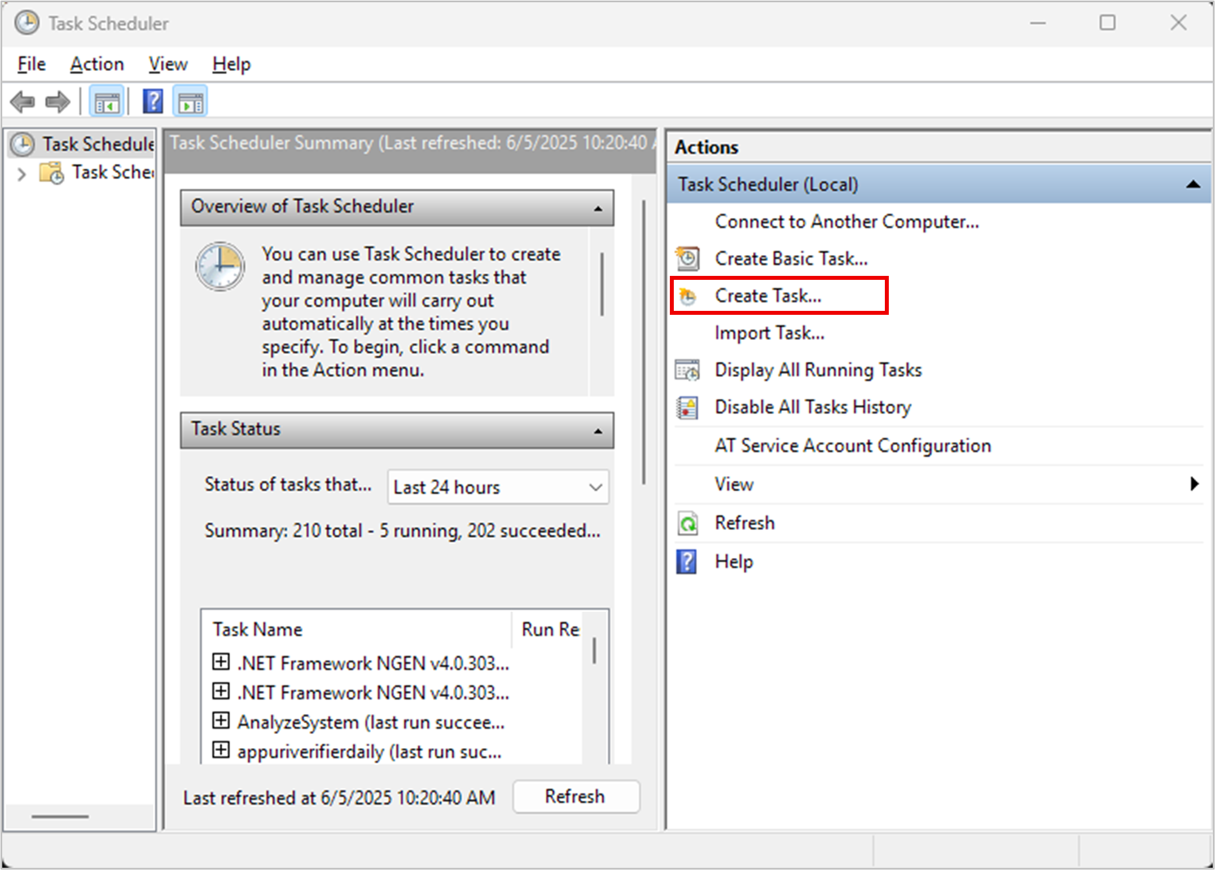Expand second .NET Framework NGEN task row

click(x=221, y=691)
